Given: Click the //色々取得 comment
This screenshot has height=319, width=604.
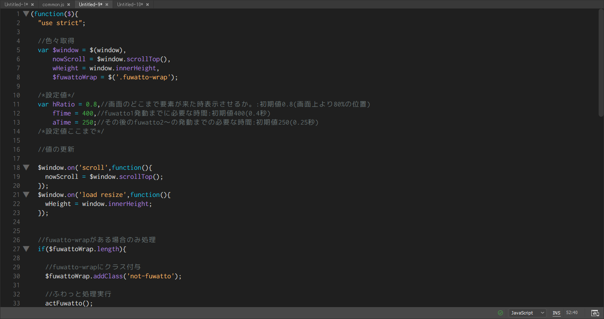Looking at the screenshot, I should pyautogui.click(x=56, y=41).
